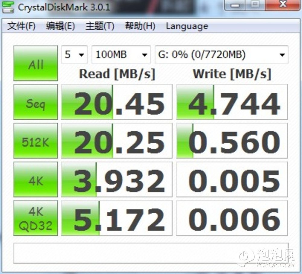
Task: Click the 4K QD32 read result 5.172
Action: tap(117, 218)
